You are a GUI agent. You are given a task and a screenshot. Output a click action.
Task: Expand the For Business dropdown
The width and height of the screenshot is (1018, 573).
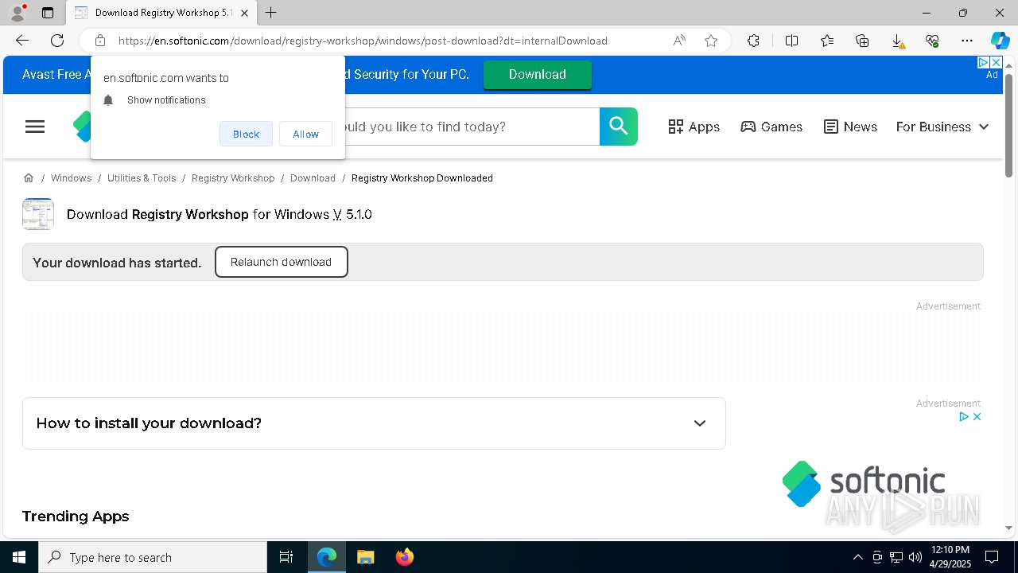point(942,127)
